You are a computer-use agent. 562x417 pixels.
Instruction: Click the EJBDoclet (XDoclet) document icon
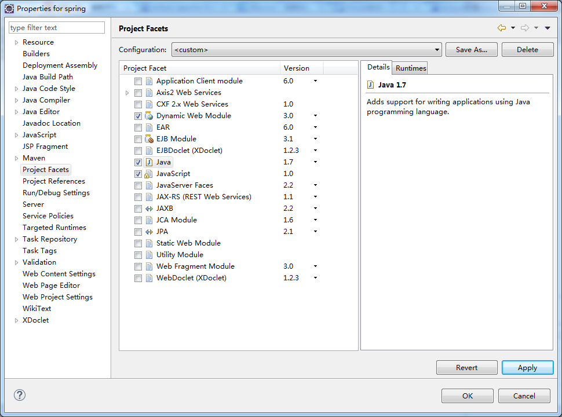(x=149, y=151)
